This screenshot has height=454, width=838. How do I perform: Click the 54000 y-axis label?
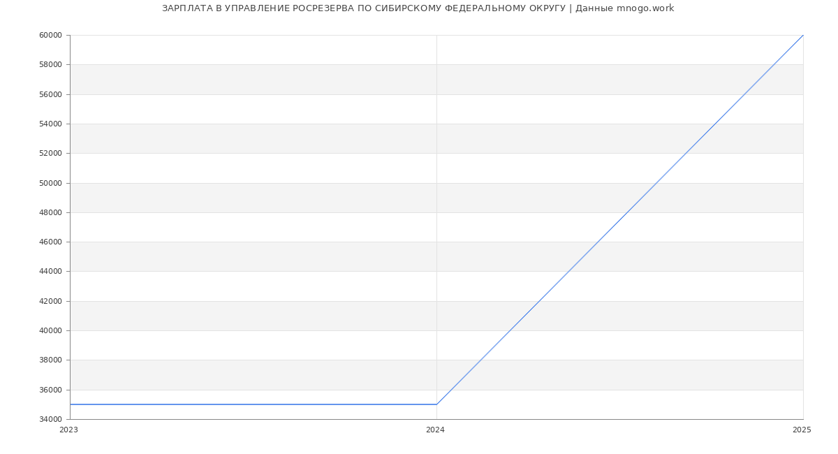(50, 124)
